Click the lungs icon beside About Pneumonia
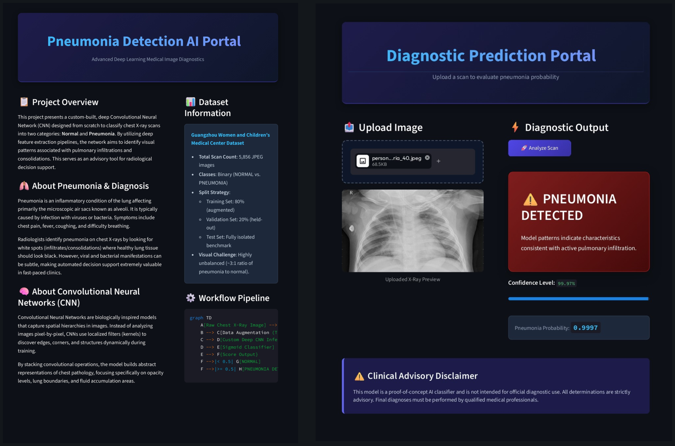Screen dimensions: 675x446 pos(24,186)
